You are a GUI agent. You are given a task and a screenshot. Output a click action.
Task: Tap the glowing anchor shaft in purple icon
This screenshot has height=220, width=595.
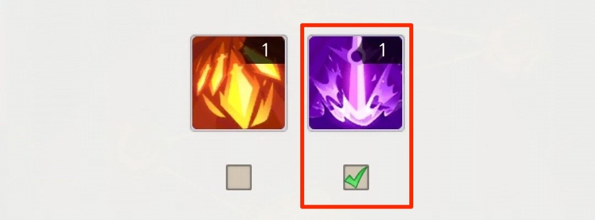pyautogui.click(x=355, y=87)
